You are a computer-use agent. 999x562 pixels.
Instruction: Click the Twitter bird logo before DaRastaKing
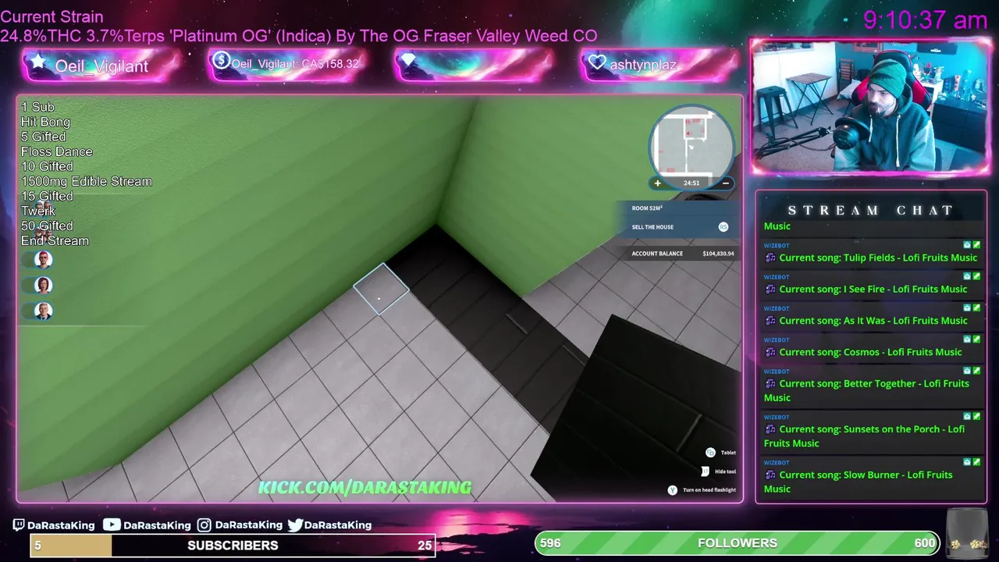pos(295,525)
